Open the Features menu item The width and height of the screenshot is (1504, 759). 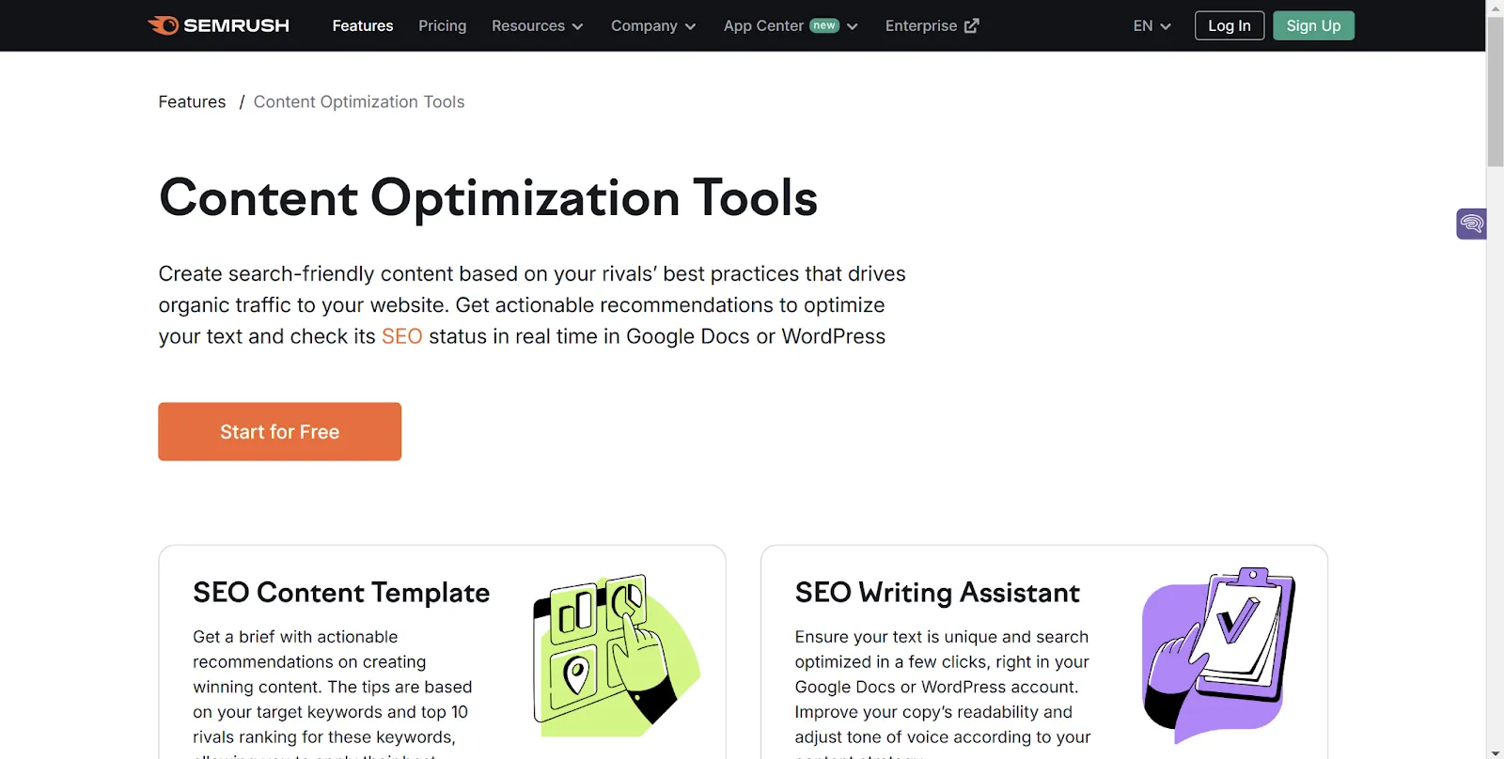363,25
